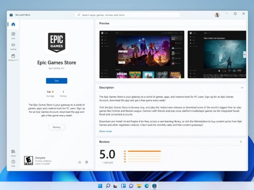Click the share icon below app info
Image resolution: width=254 pixels, height=190 pixels.
point(79,162)
